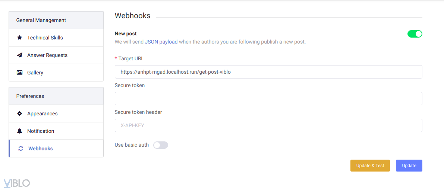Click the Gallery picture icon
The width and height of the screenshot is (444, 192).
20,73
